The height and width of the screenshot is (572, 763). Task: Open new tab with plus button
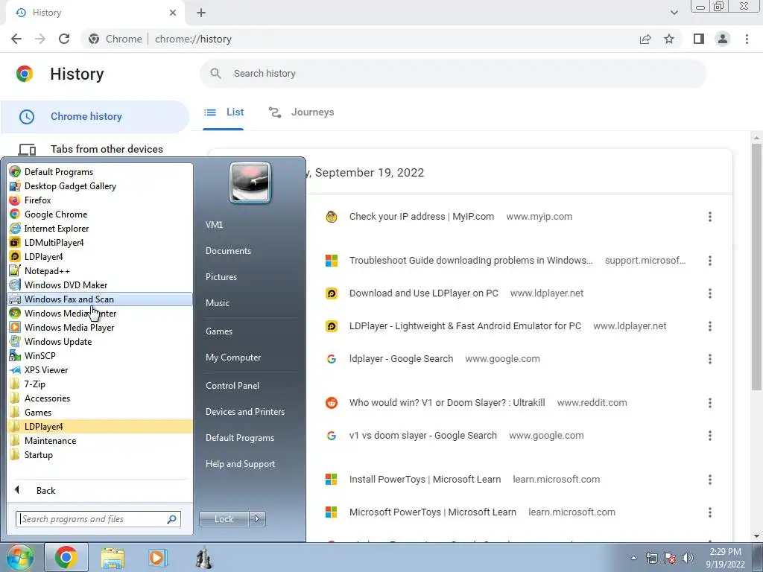201,13
